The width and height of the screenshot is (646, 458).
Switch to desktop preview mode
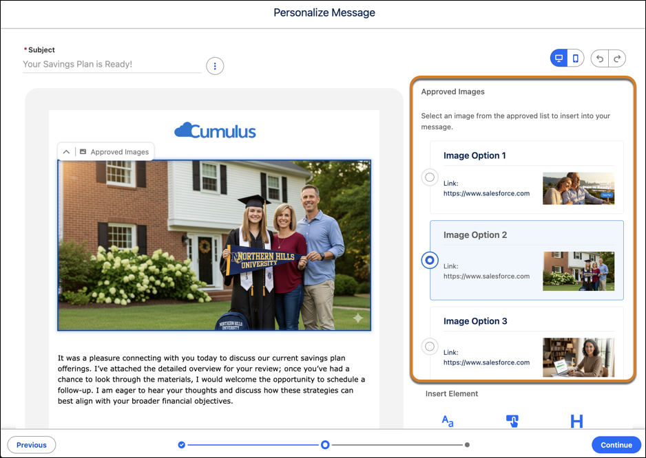coord(559,58)
